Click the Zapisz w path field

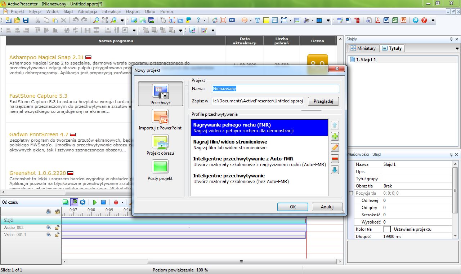click(x=258, y=101)
